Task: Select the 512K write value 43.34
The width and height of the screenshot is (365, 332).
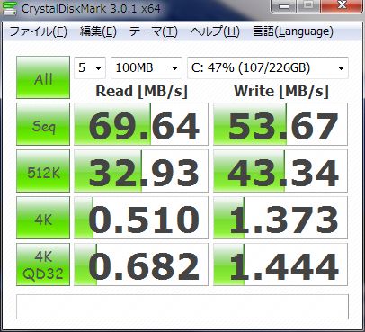Action: click(280, 171)
